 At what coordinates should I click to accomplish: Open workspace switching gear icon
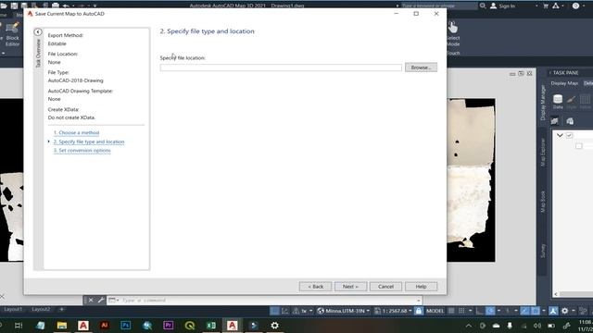coord(564,311)
